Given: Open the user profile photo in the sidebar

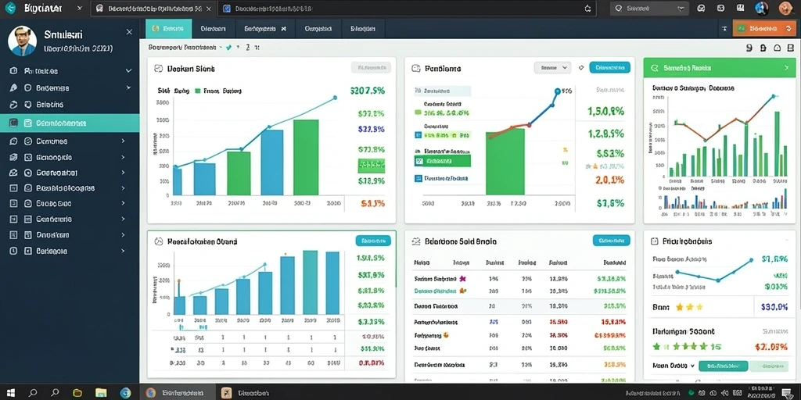Looking at the screenshot, I should [23, 41].
